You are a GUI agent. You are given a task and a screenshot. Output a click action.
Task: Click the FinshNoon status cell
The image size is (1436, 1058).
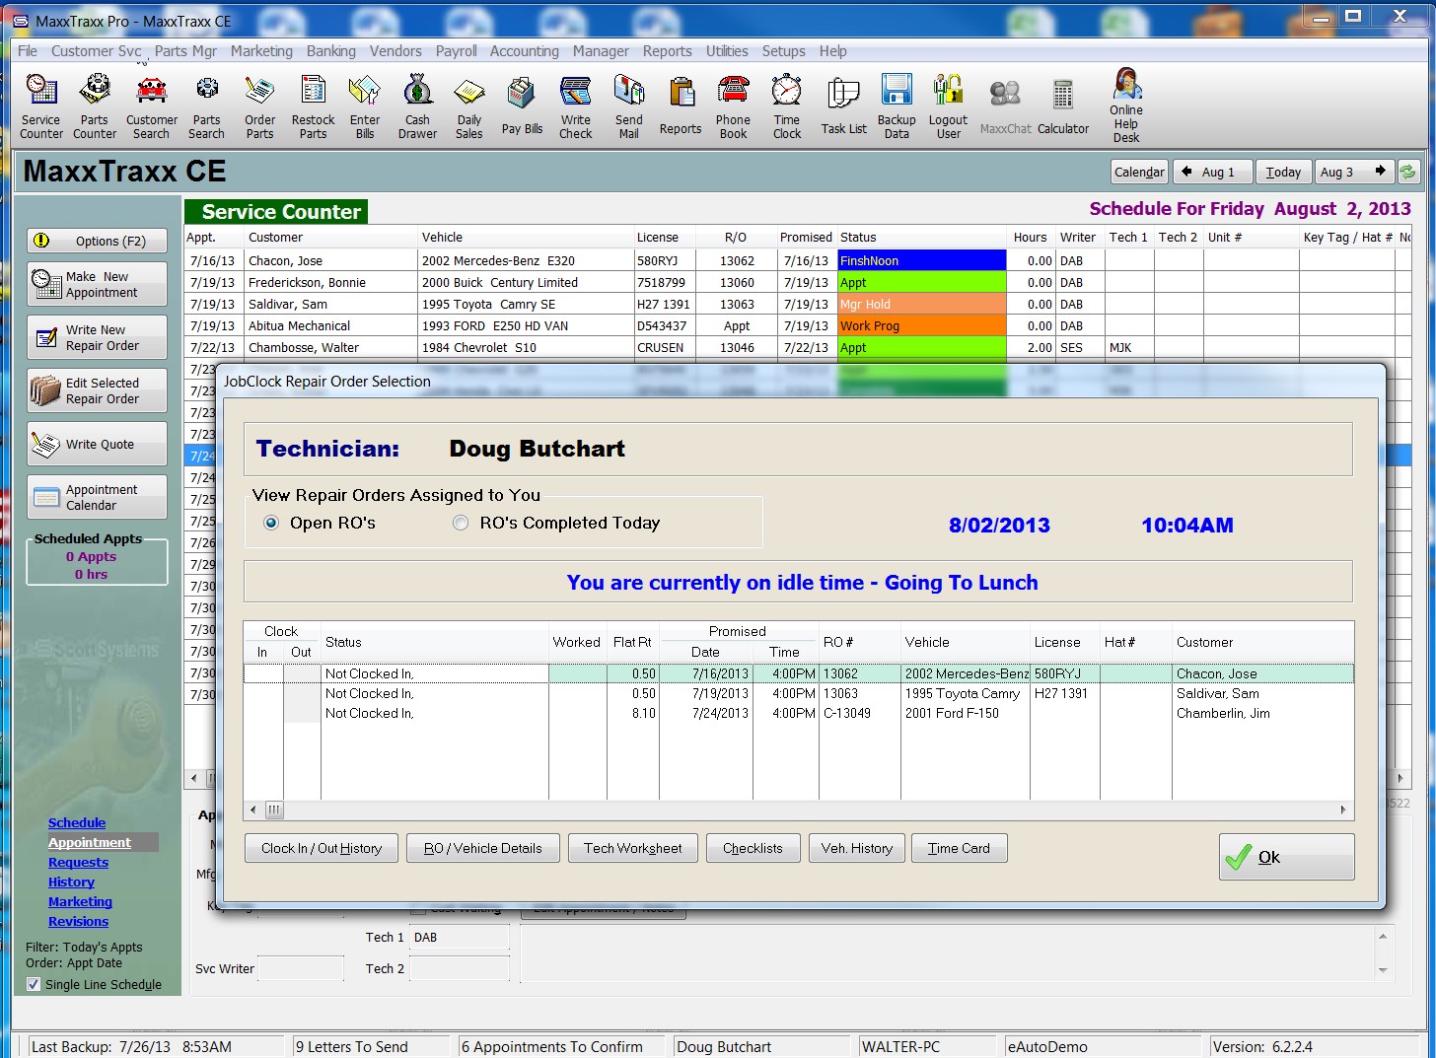[x=921, y=260]
